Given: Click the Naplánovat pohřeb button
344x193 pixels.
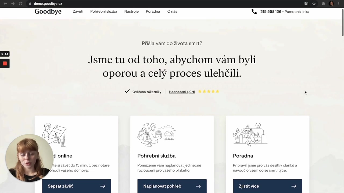Looking at the screenshot, I should (172, 186).
